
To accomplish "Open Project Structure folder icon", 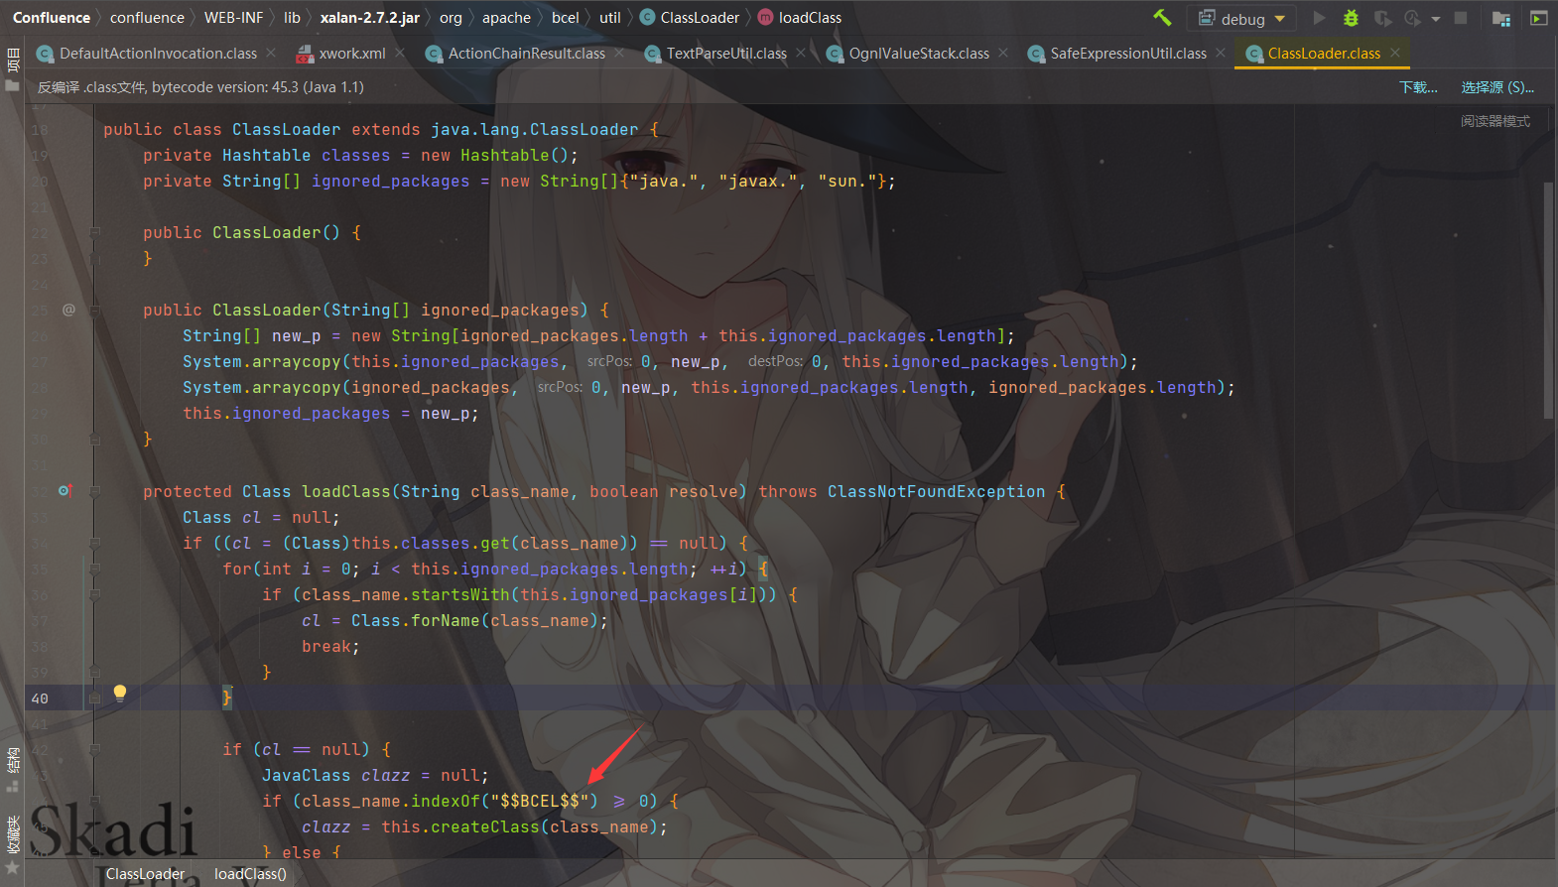I will (1501, 18).
